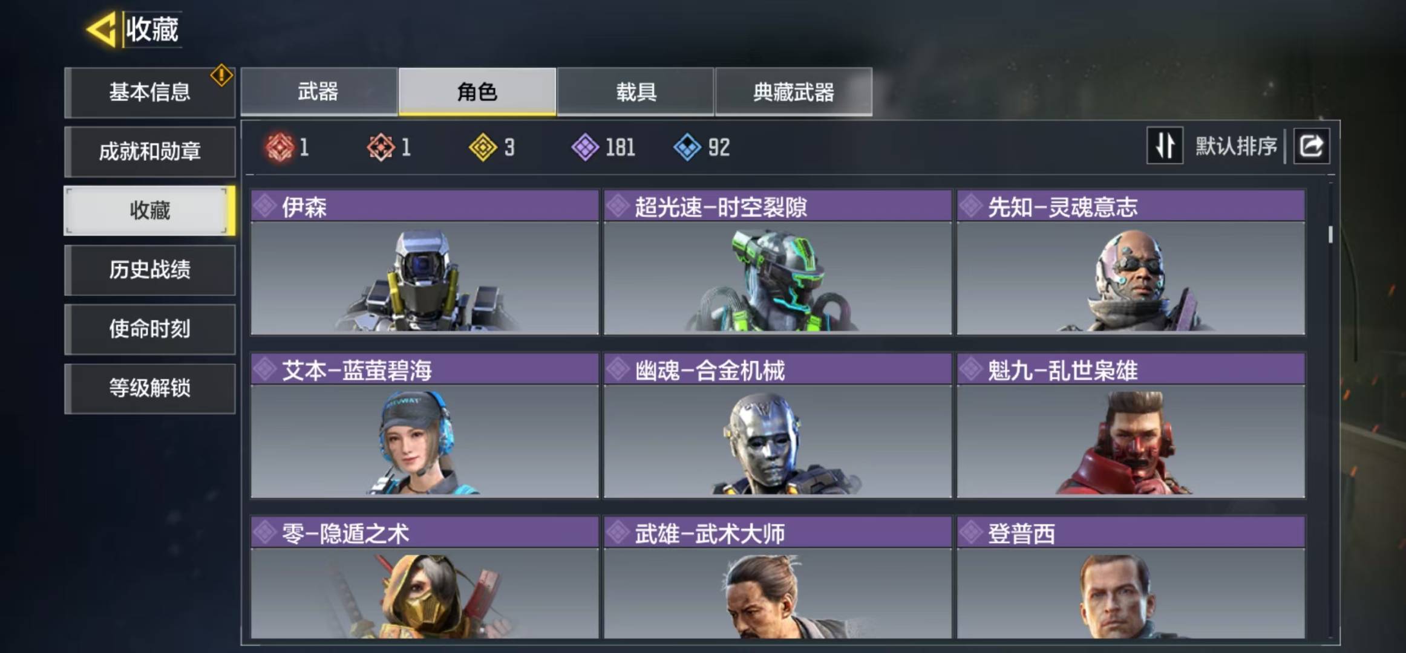Click the warning badge on 基本信息
Screen dimensions: 1406x653
pos(221,75)
